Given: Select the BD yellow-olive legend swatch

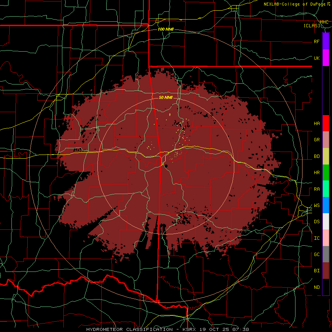Looking at the screenshot, I should (x=326, y=156).
